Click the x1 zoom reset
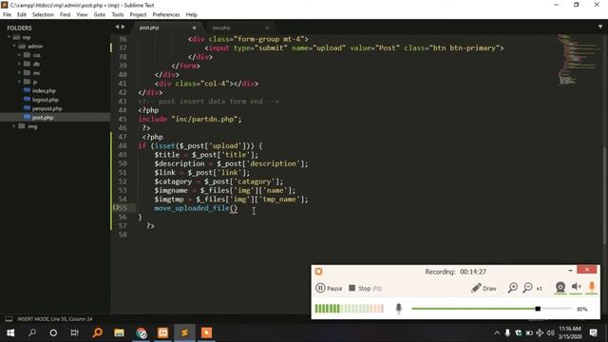 pos(540,289)
